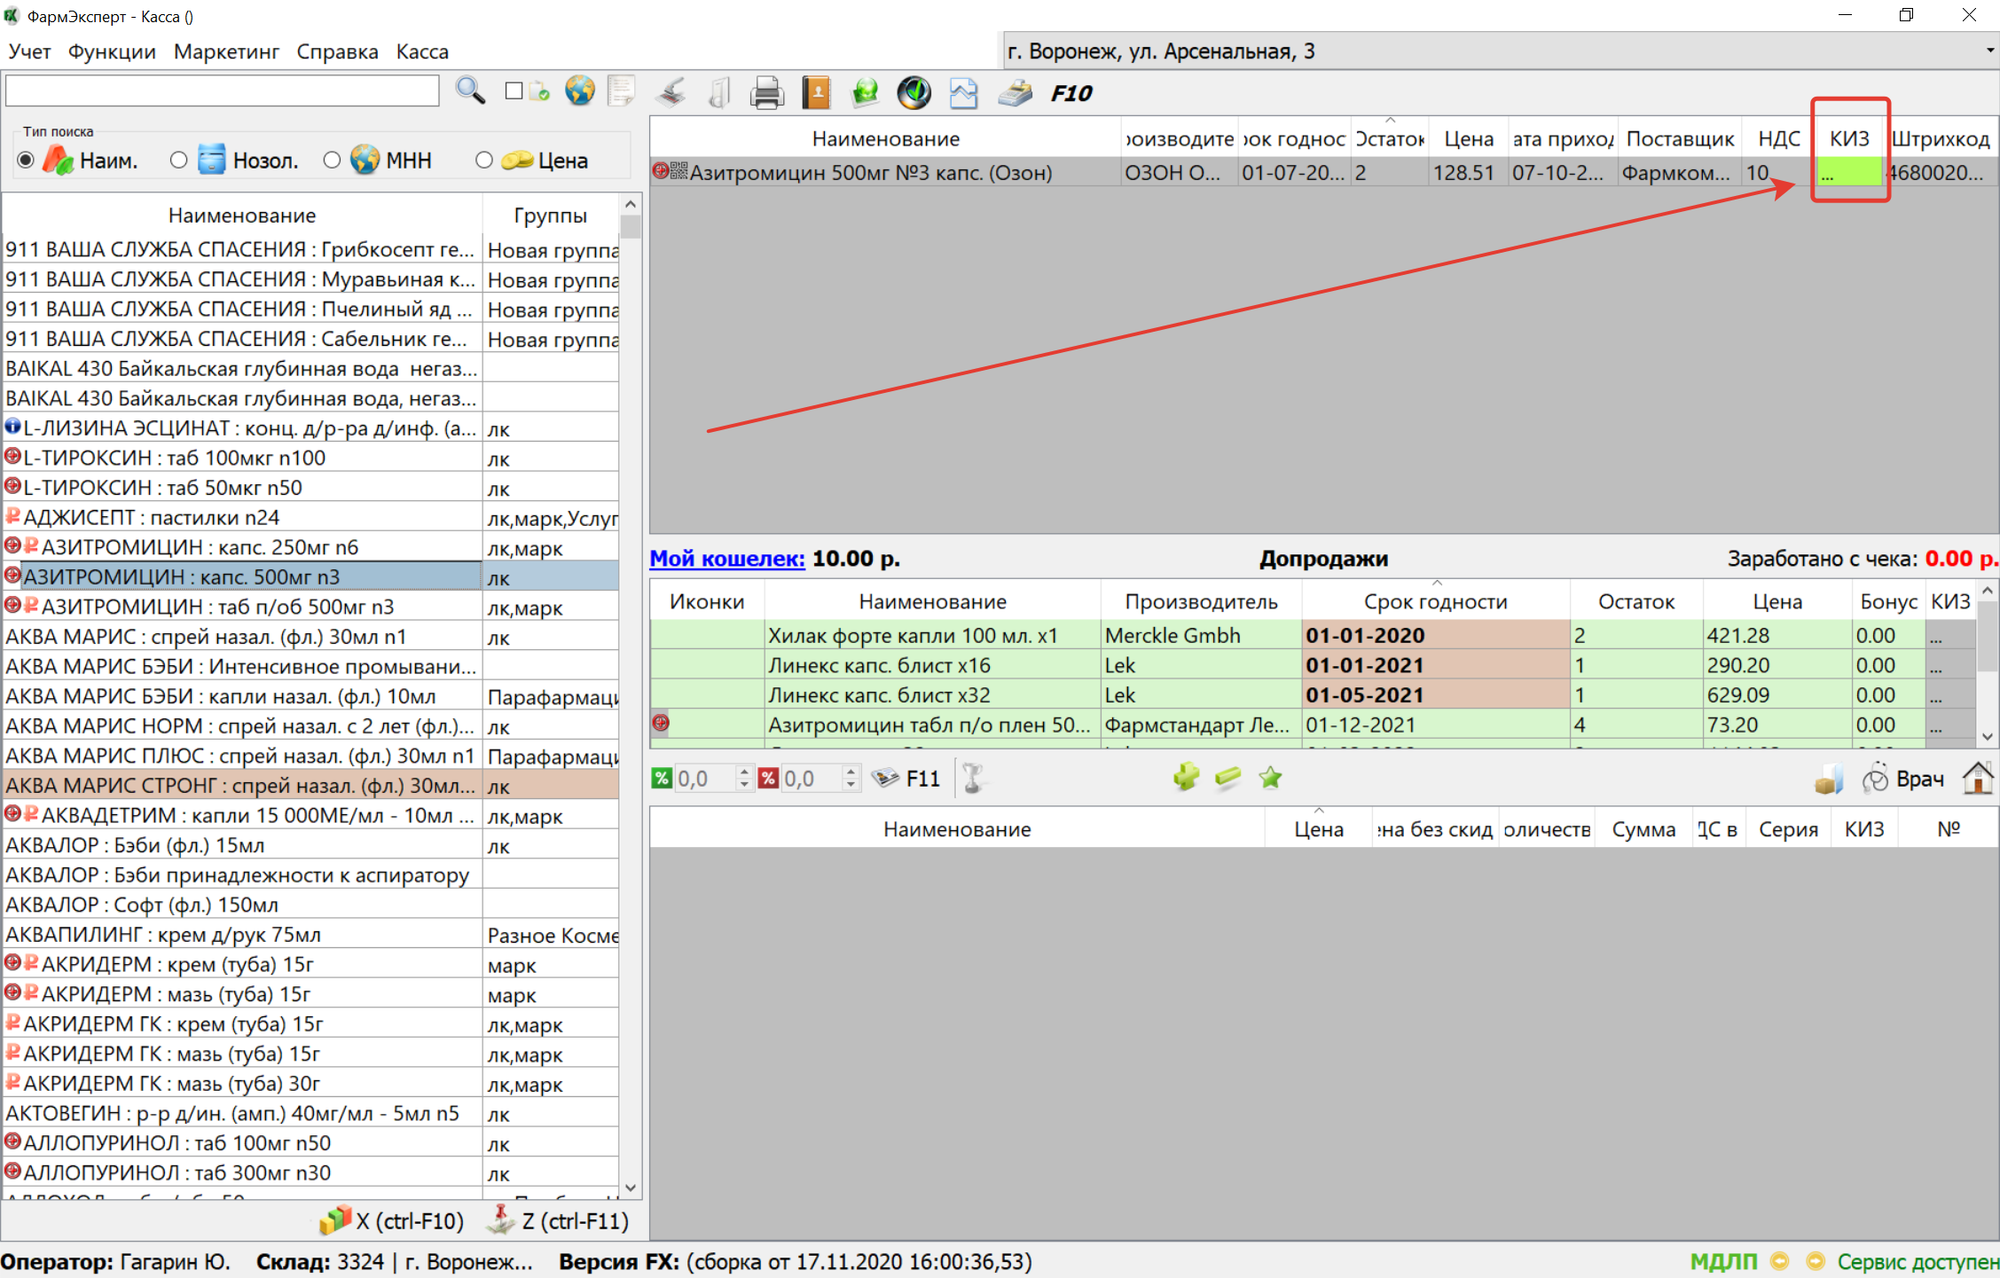Toggle the empty checkbox next to search icon
This screenshot has height=1278, width=2000.
[514, 91]
